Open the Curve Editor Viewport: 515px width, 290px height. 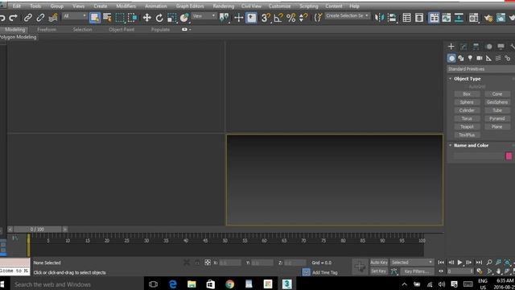[447, 18]
